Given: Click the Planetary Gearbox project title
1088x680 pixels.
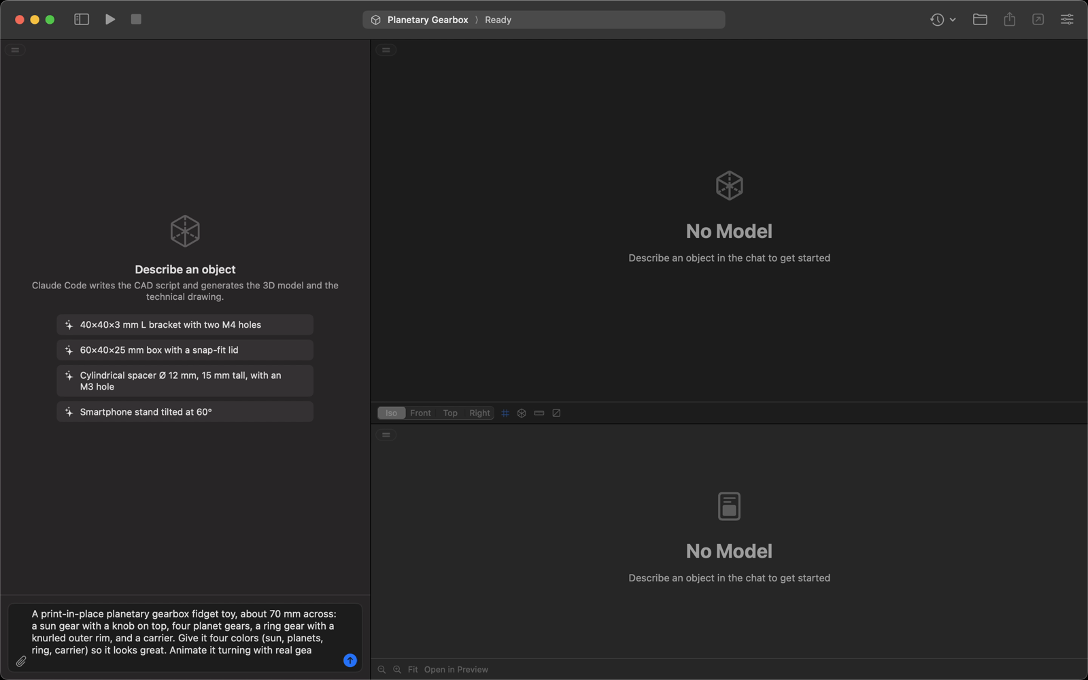Looking at the screenshot, I should click(428, 20).
